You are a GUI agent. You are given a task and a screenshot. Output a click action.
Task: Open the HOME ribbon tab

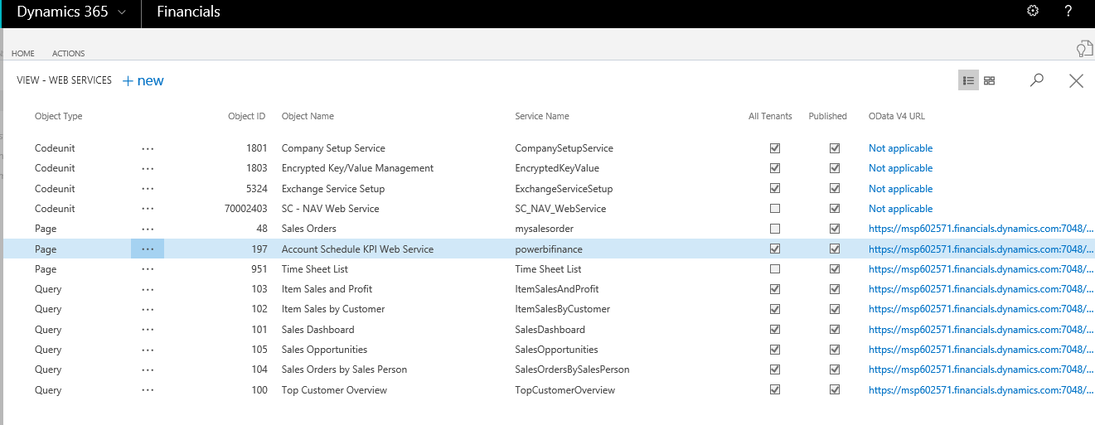(23, 54)
